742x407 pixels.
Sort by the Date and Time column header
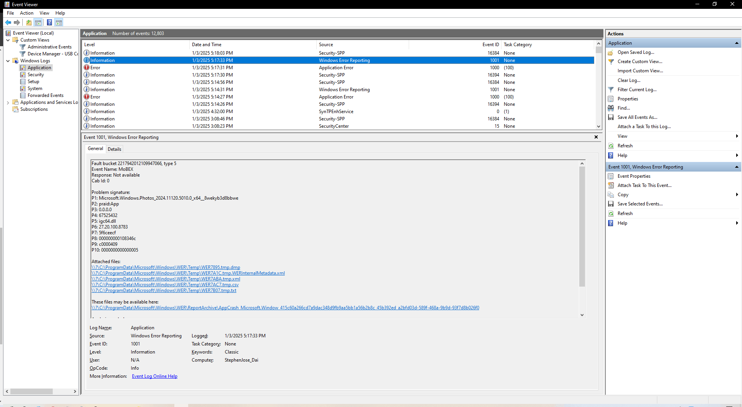coord(253,45)
